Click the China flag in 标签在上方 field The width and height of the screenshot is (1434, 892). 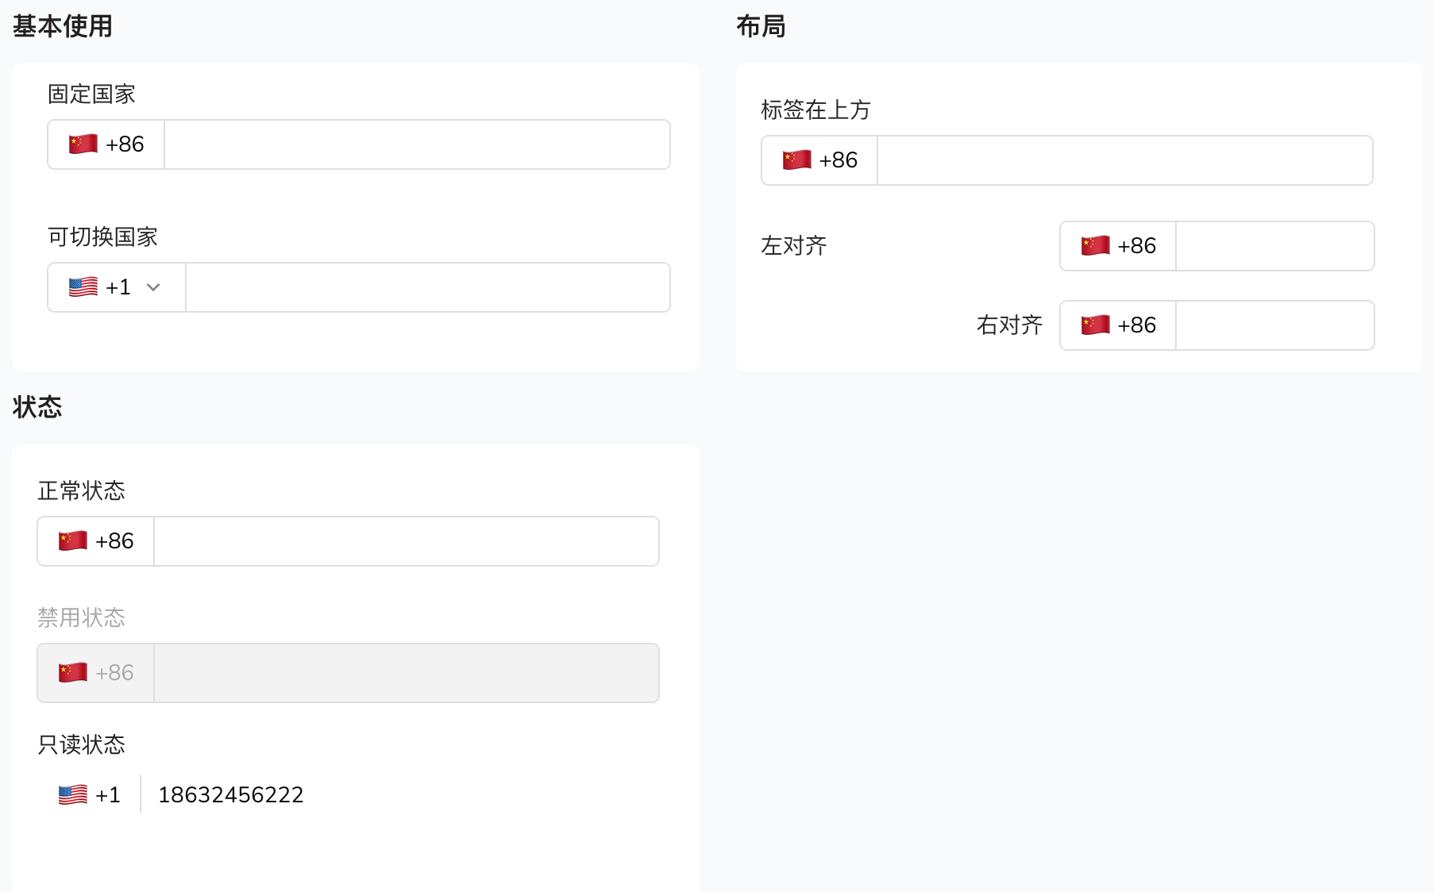(x=796, y=160)
